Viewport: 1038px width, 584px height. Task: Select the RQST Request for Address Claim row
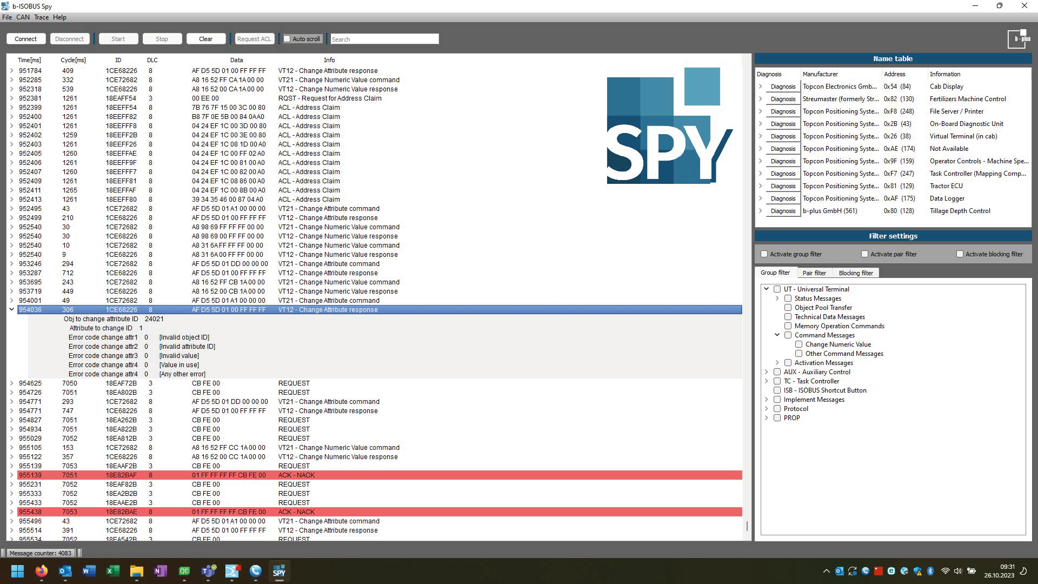[x=380, y=98]
